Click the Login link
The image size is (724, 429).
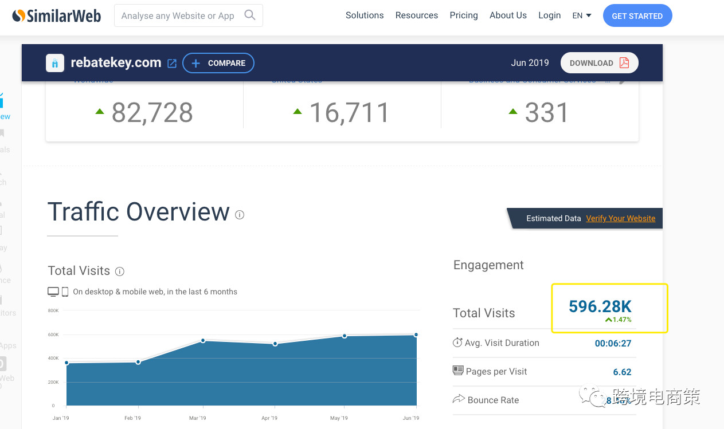click(549, 15)
